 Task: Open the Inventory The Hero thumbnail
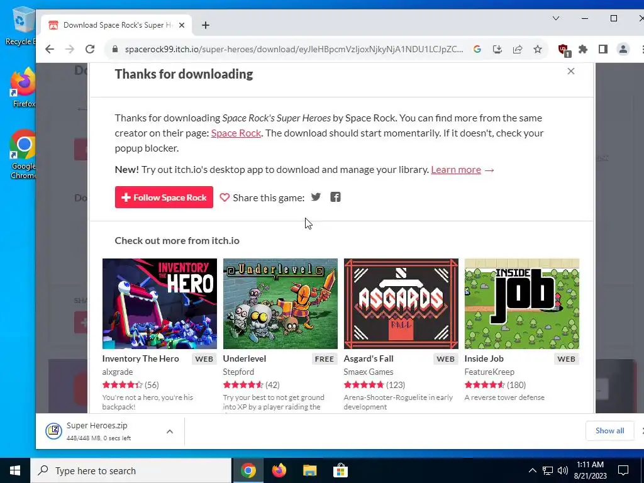[159, 304]
